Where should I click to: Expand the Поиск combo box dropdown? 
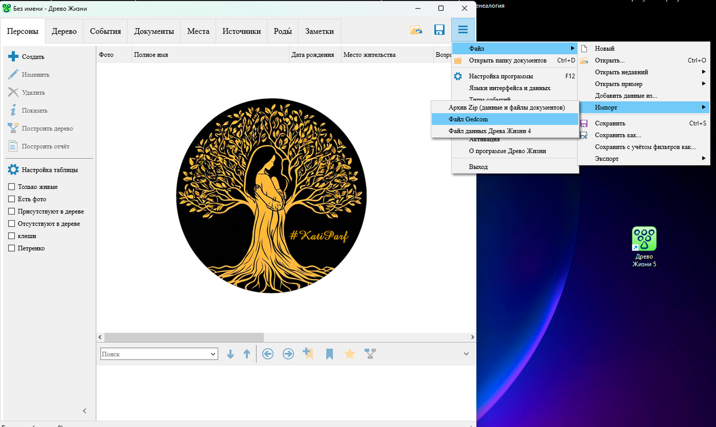(x=214, y=354)
